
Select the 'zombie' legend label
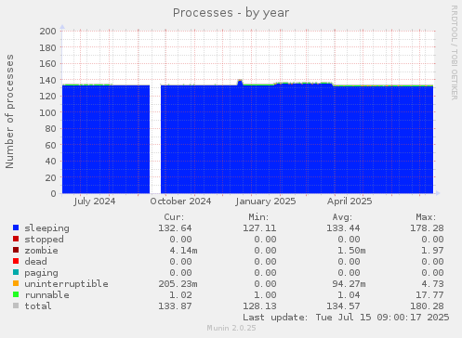pyautogui.click(x=41, y=251)
